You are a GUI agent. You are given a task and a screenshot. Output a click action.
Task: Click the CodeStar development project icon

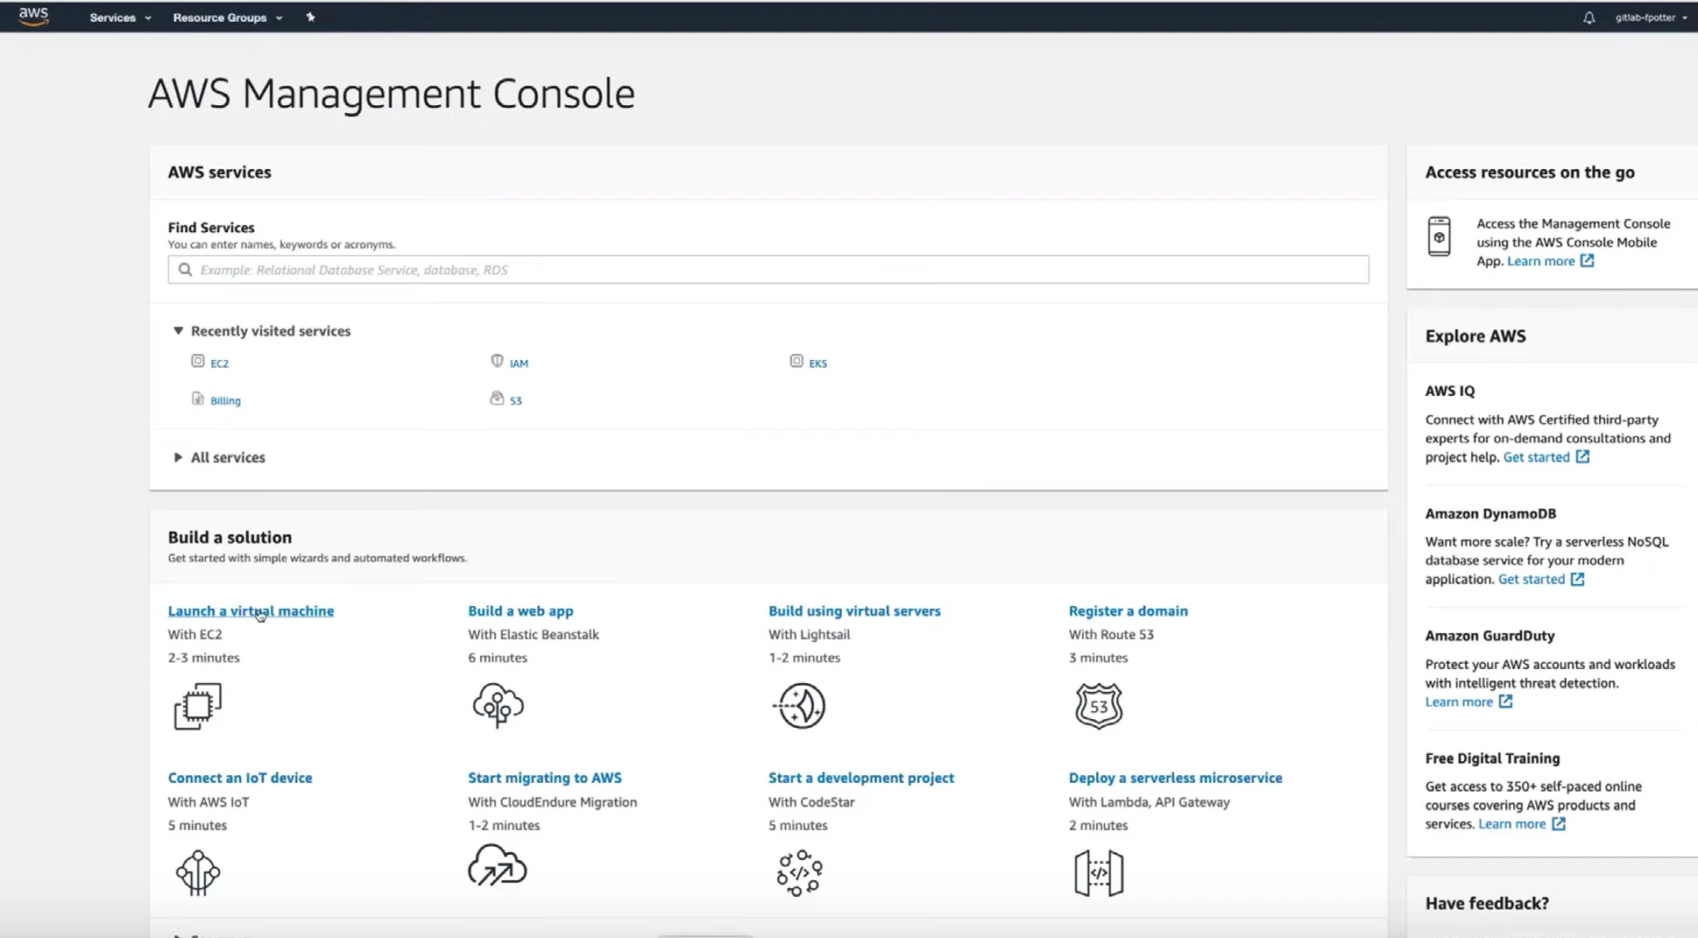[x=799, y=872]
